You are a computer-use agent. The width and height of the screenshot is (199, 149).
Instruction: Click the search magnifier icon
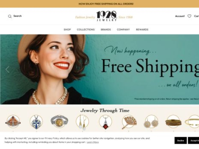click(10, 16)
